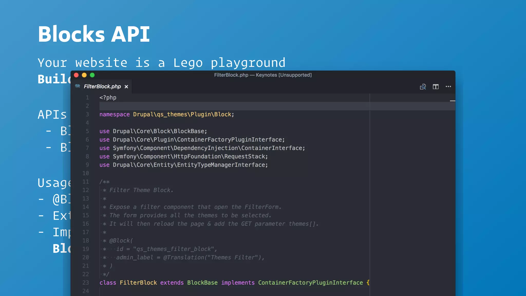Open the show changes icon in editor toolbar
526x296 pixels.
point(423,87)
